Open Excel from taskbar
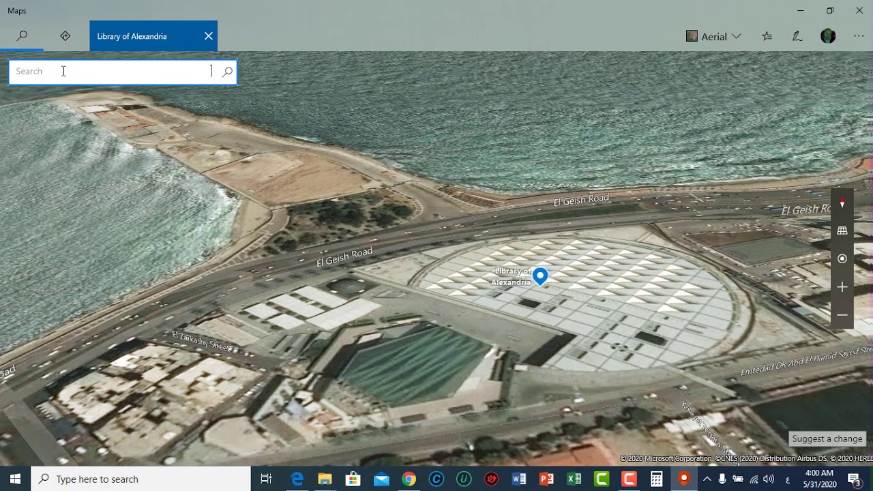 (x=574, y=479)
